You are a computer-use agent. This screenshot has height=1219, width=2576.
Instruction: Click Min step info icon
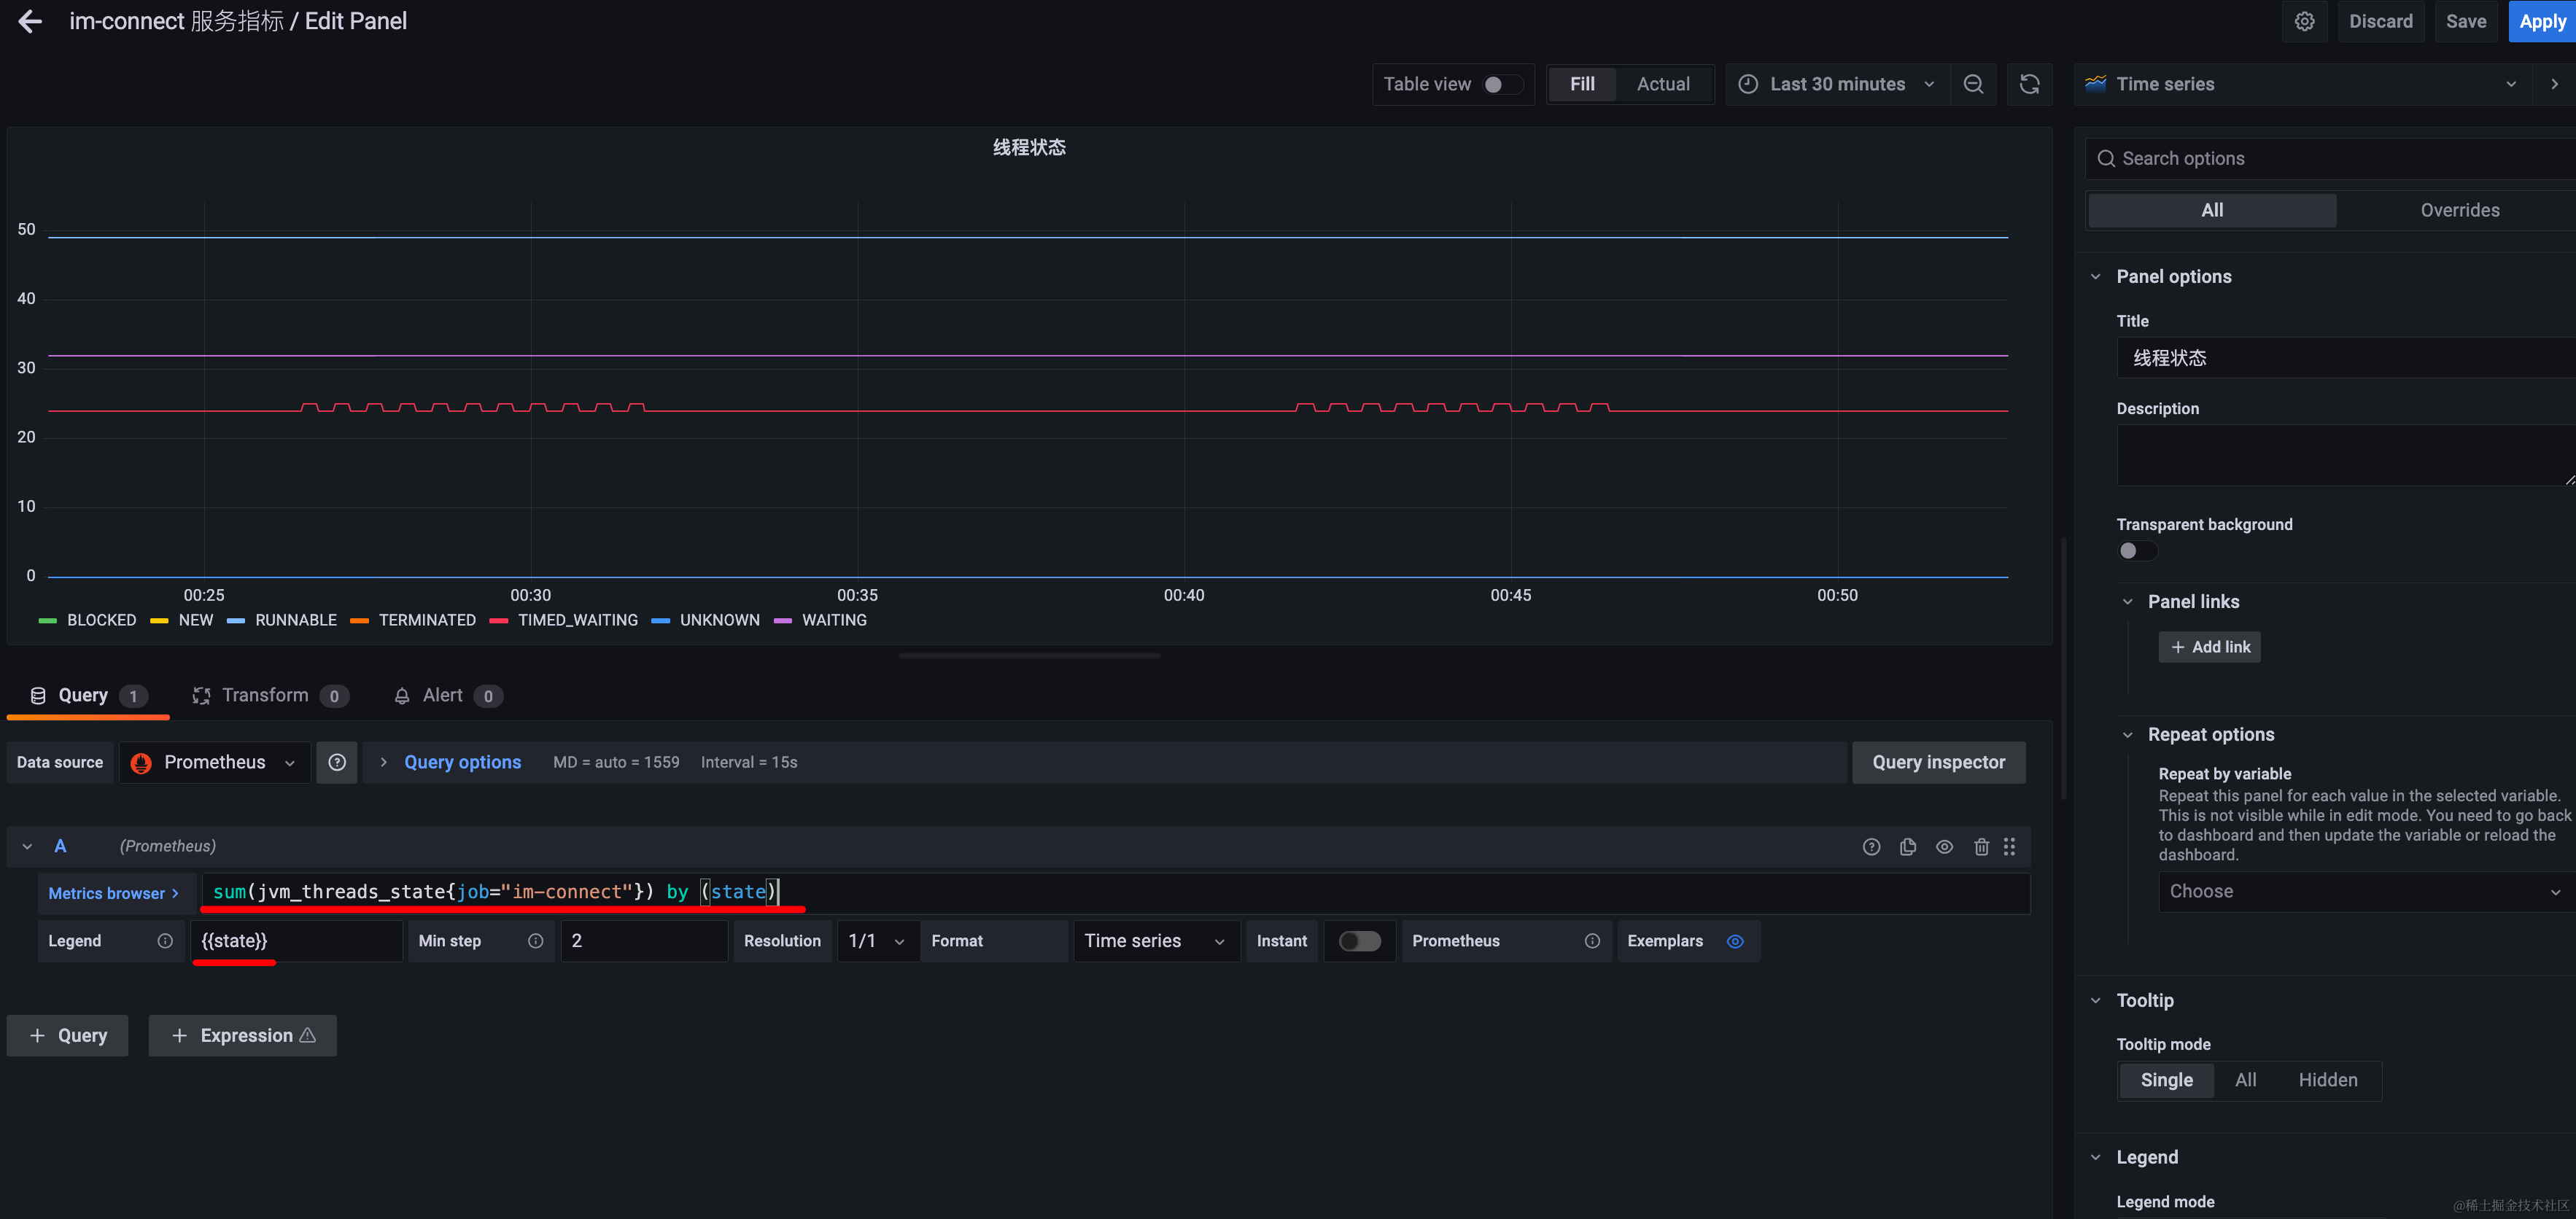click(x=536, y=941)
